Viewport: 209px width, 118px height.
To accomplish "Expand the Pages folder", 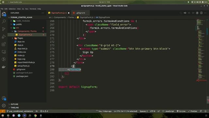I will [x=20, y=38].
